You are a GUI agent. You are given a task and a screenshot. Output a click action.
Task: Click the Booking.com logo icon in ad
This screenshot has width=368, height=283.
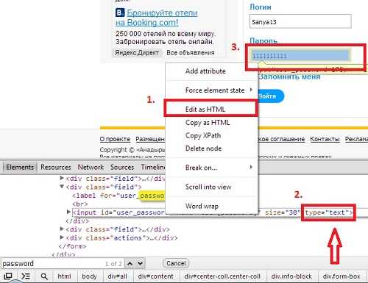(x=120, y=12)
